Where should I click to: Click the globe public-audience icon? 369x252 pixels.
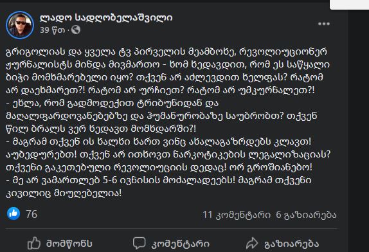point(76,30)
